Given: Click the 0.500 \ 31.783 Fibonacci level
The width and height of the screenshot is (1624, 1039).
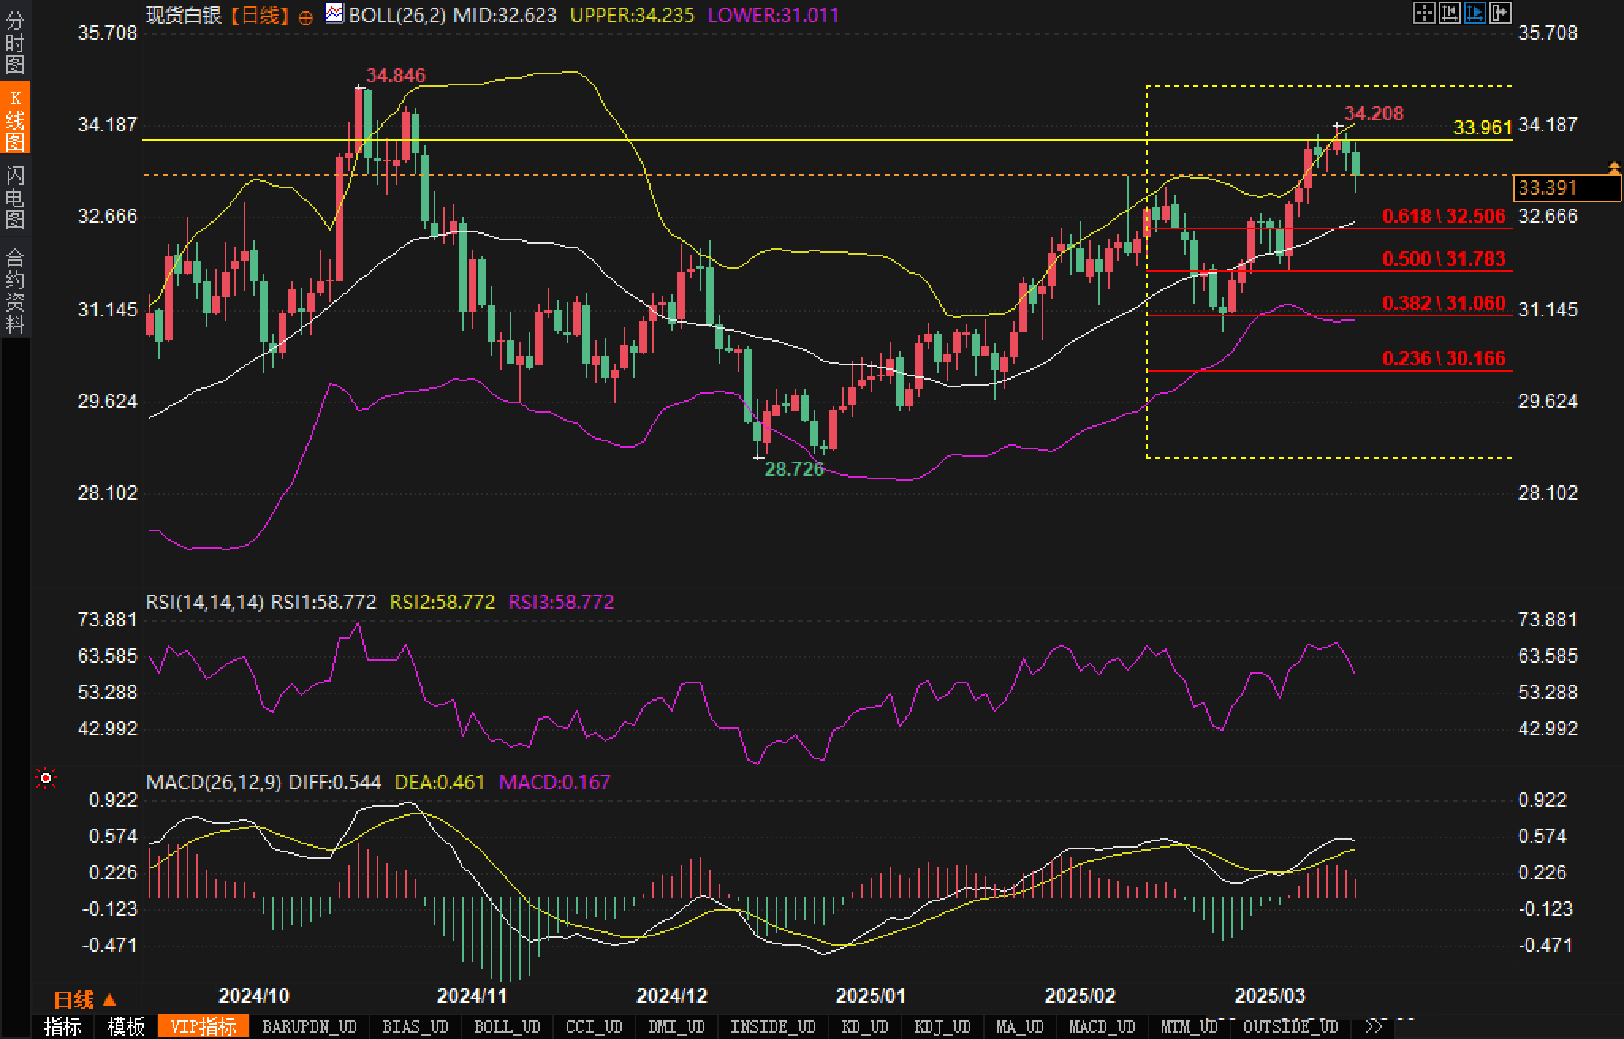Looking at the screenshot, I should (x=1444, y=259).
